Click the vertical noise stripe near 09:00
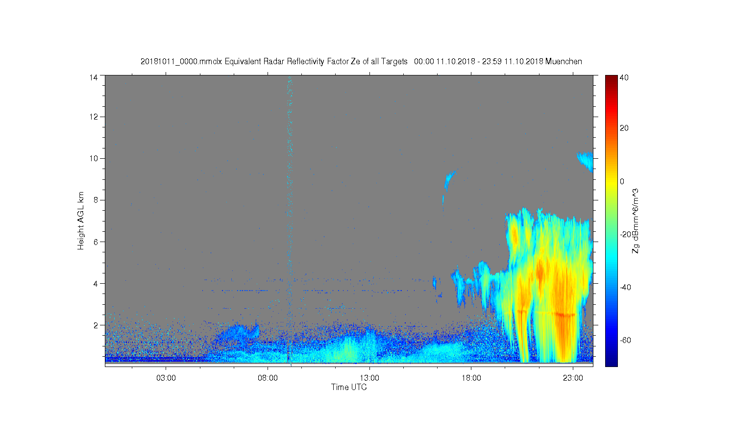This screenshot has height=441, width=735. coord(289,220)
